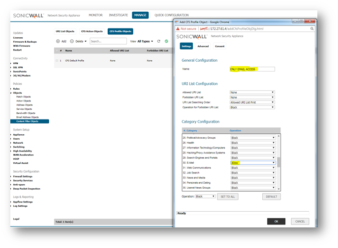Image resolution: width=338 pixels, height=248 pixels.
Task: Toggle the select-all checkbox in table header
Action: coord(57,50)
